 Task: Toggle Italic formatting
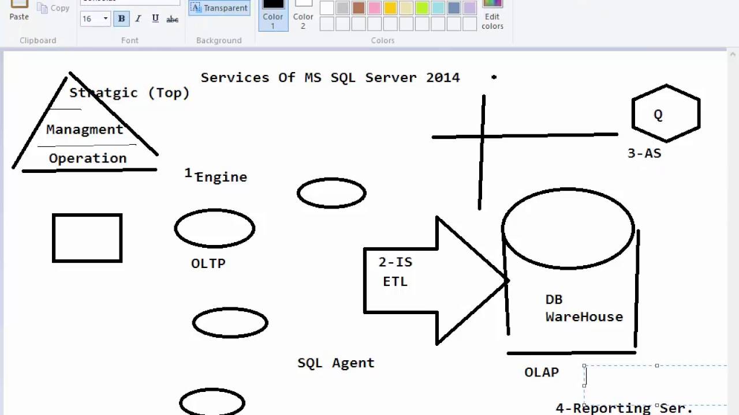coord(138,18)
